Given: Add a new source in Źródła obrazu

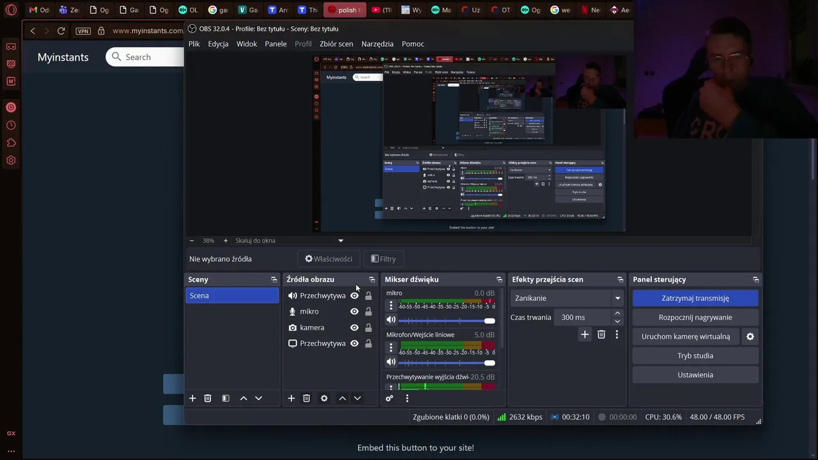Looking at the screenshot, I should tap(291, 398).
